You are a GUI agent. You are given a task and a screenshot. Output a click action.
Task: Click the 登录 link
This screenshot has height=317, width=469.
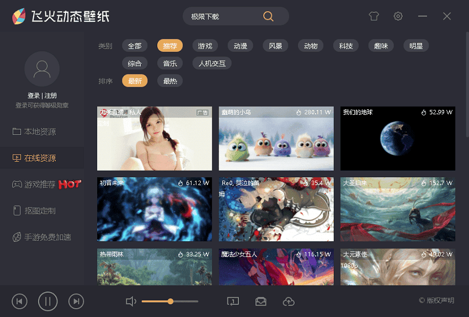click(x=34, y=96)
